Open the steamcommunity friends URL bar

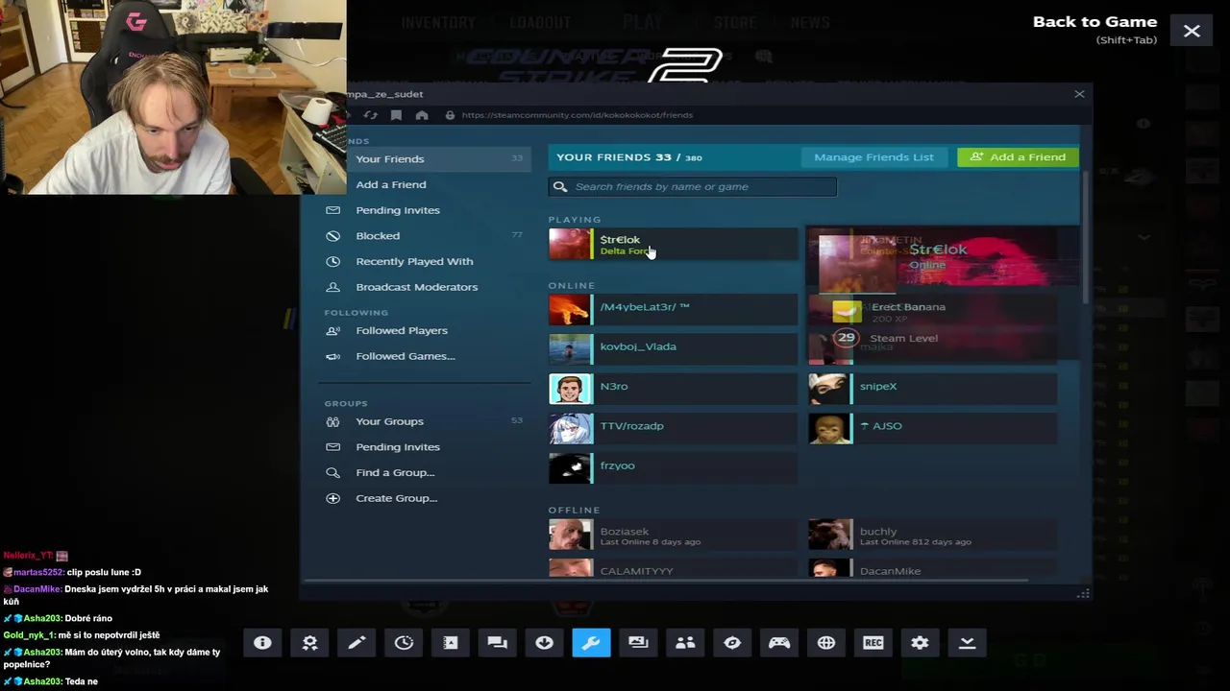click(577, 115)
